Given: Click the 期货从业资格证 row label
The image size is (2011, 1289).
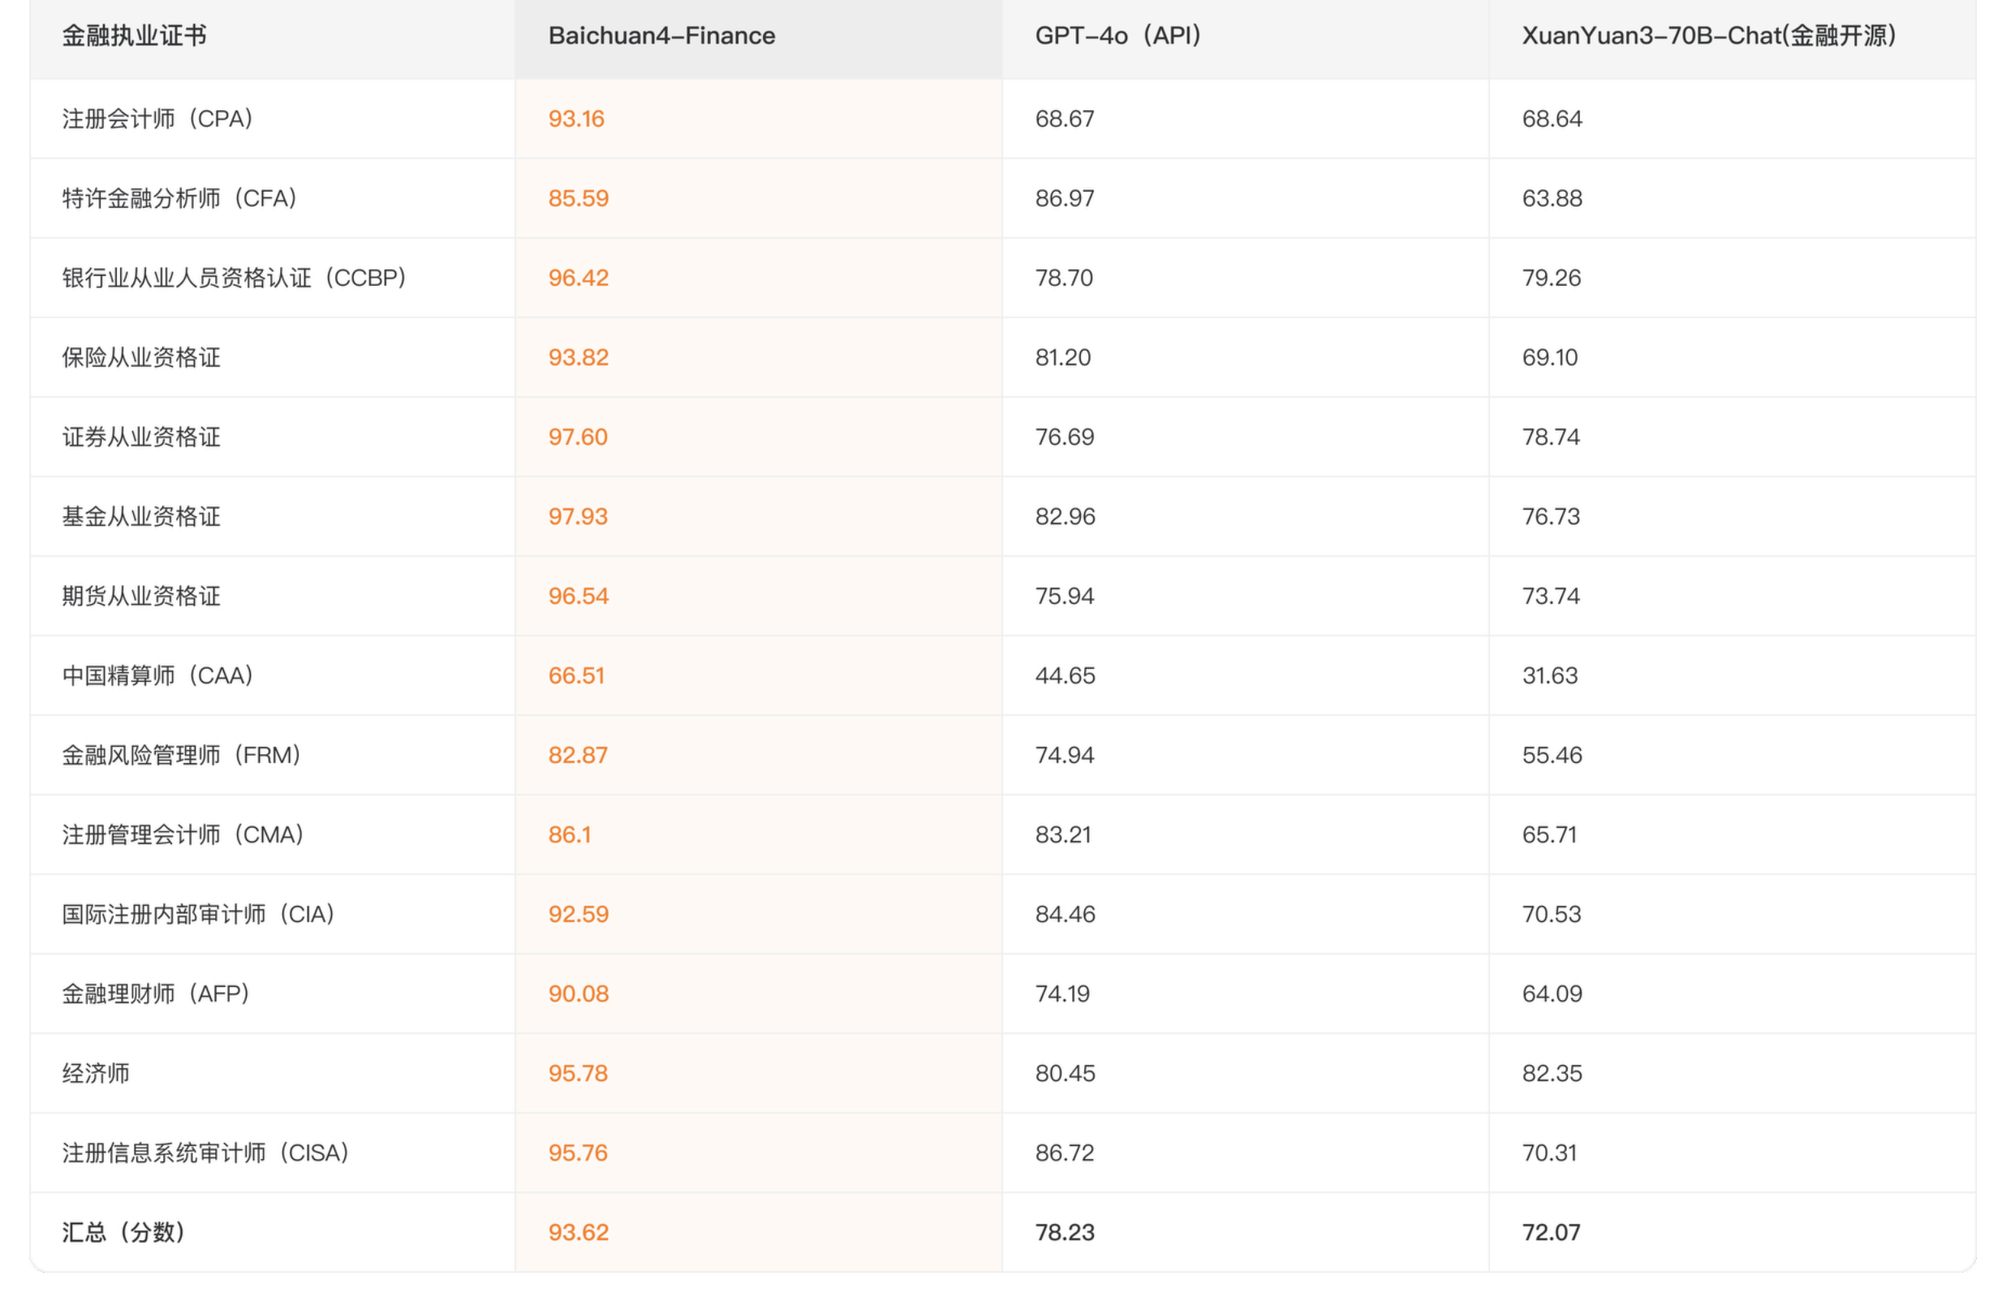Looking at the screenshot, I should [x=140, y=596].
